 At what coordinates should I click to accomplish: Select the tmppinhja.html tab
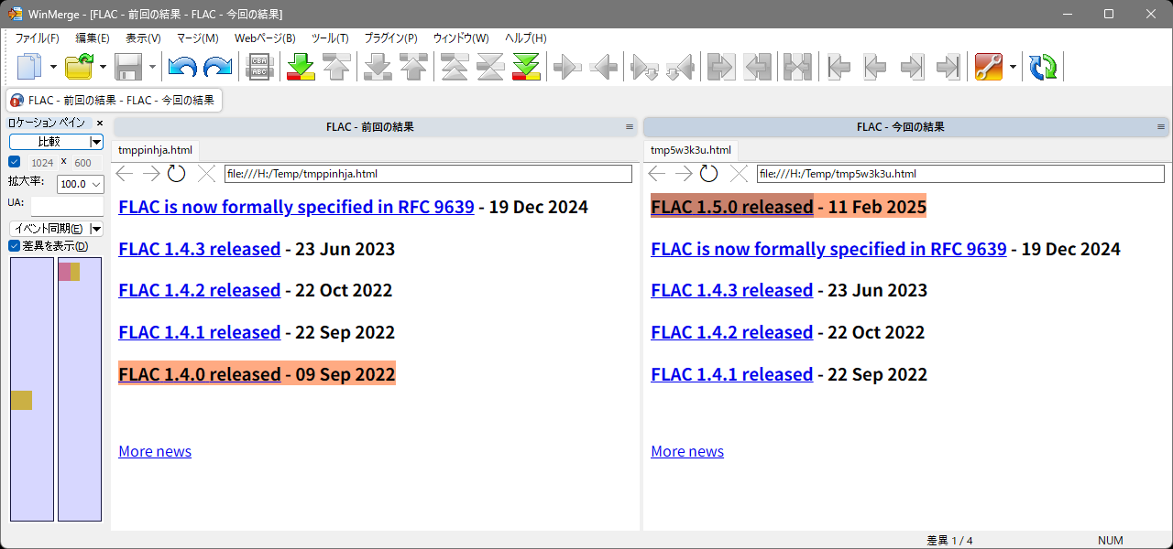pyautogui.click(x=155, y=150)
